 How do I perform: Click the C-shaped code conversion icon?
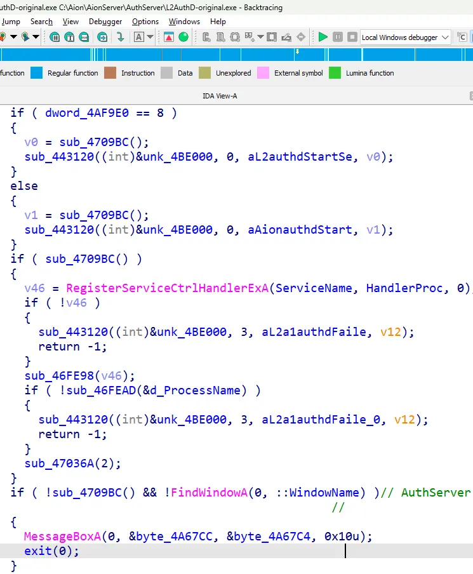[206, 37]
